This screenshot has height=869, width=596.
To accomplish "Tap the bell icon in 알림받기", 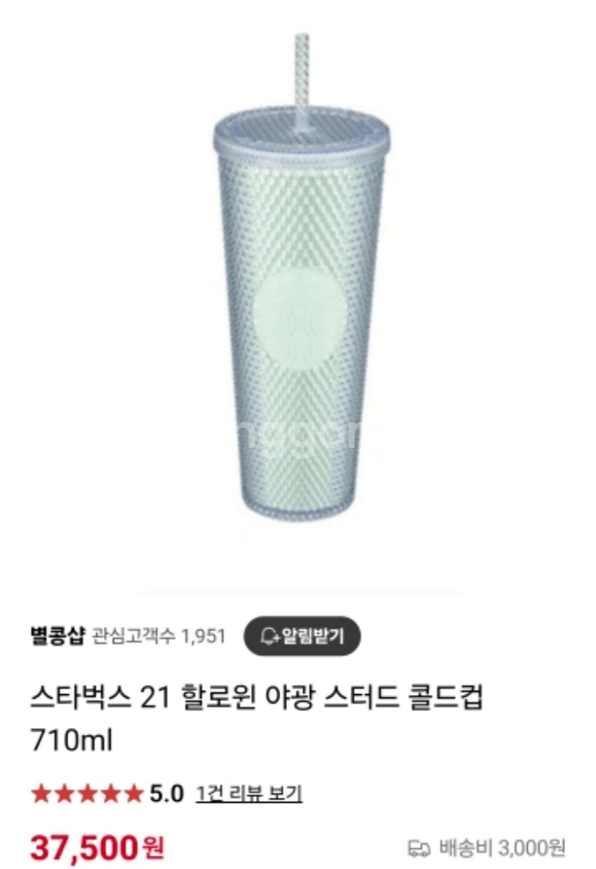I will click(270, 636).
